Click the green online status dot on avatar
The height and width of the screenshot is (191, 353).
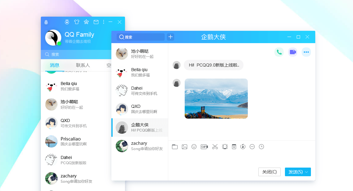(59, 43)
